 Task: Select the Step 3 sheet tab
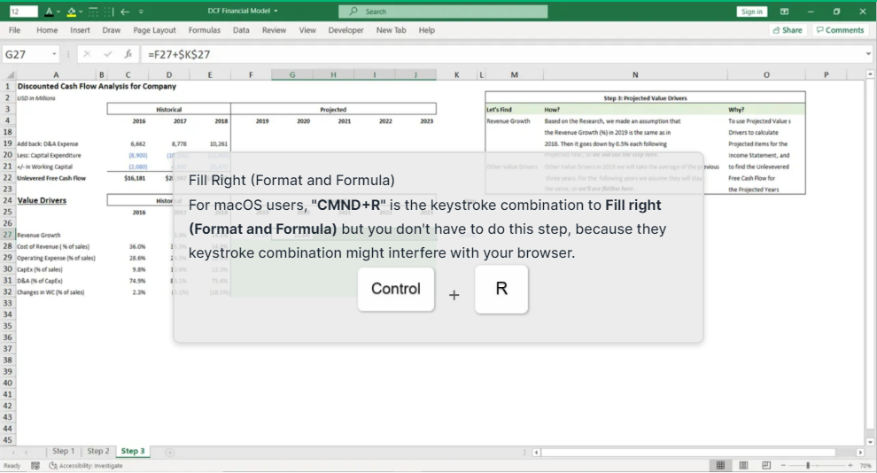(x=133, y=451)
